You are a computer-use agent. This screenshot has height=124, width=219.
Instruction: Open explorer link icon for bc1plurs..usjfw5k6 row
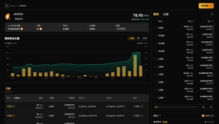click(142, 106)
